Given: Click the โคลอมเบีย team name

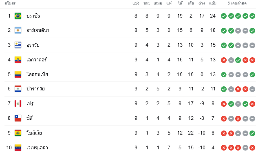Looking at the screenshot, I should (37, 74).
